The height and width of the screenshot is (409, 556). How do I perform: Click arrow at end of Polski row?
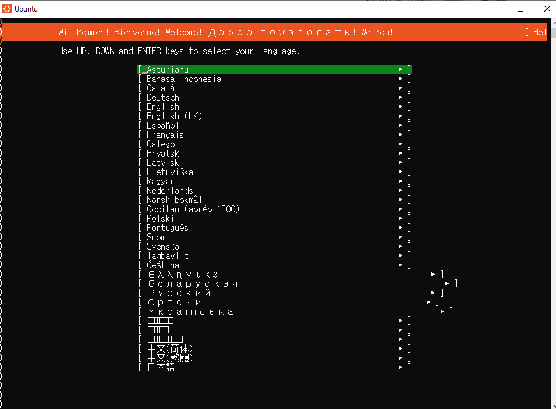401,218
